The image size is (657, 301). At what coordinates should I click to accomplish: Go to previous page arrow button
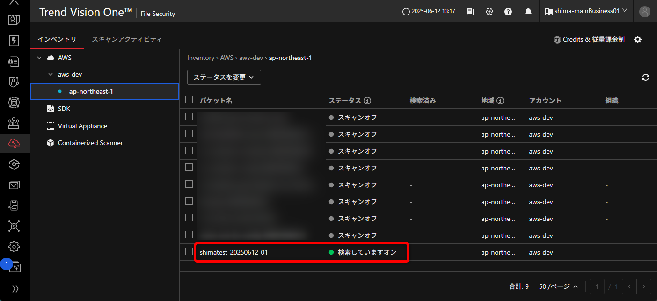(x=629, y=286)
